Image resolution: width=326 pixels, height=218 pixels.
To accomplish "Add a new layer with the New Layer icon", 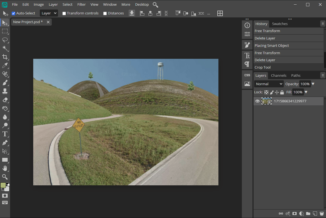I will click(315, 213).
